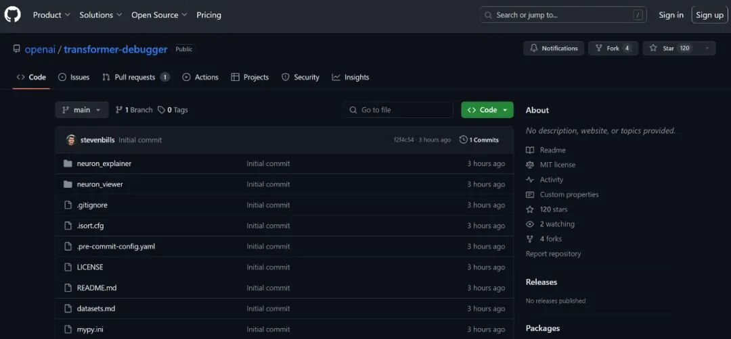Open the openai owner link

click(x=40, y=49)
